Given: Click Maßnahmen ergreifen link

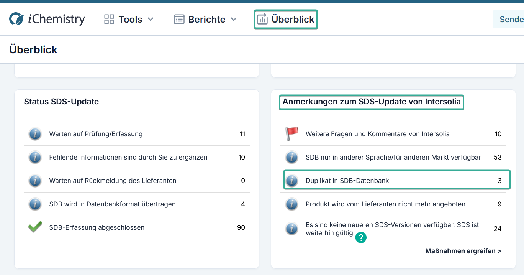Looking at the screenshot, I should point(463,251).
